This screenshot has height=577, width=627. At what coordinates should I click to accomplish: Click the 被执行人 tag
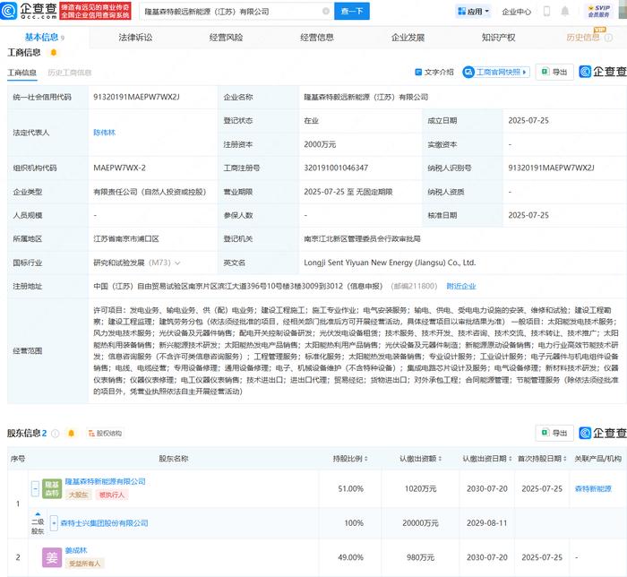pos(112,495)
